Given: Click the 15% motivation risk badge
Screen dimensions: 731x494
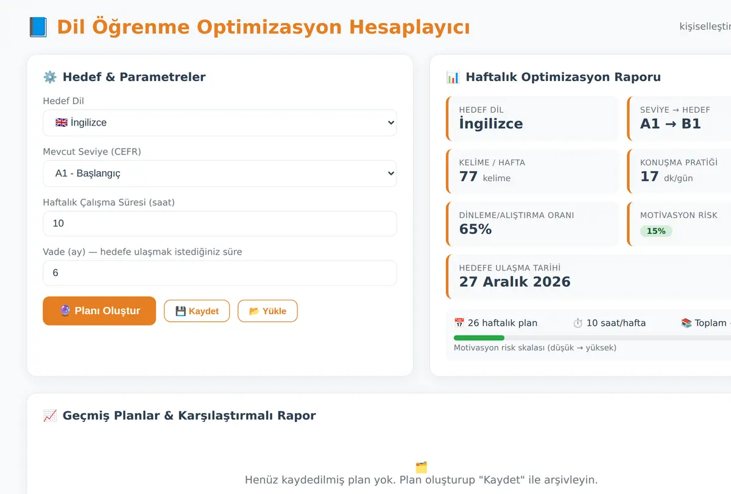Looking at the screenshot, I should click(656, 231).
